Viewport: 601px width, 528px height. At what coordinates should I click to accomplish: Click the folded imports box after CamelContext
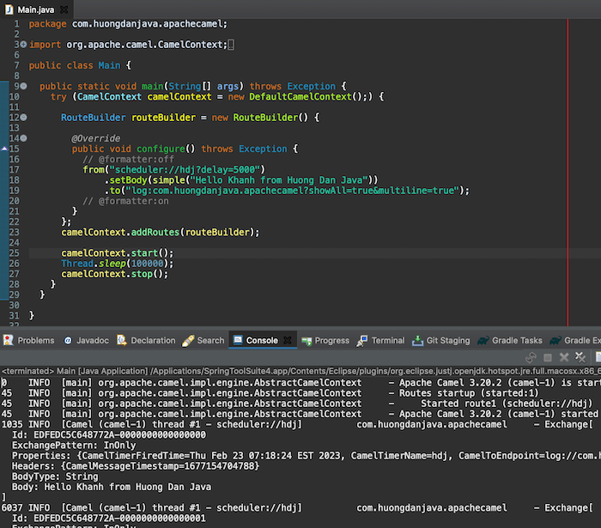click(x=231, y=44)
